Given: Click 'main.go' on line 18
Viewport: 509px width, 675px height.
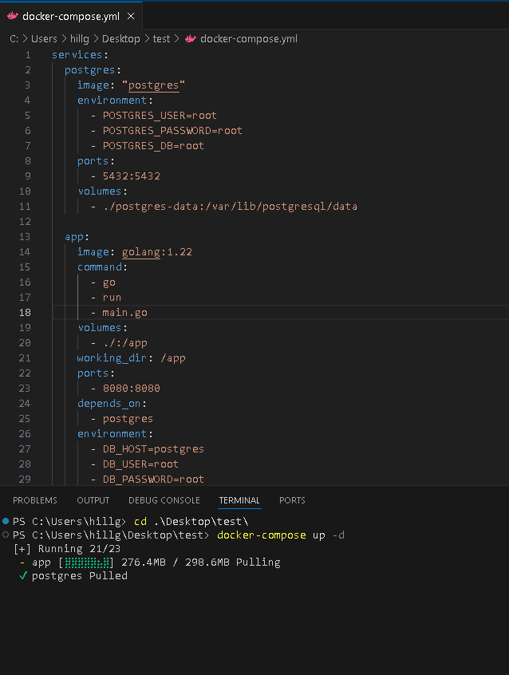Looking at the screenshot, I should coord(125,313).
